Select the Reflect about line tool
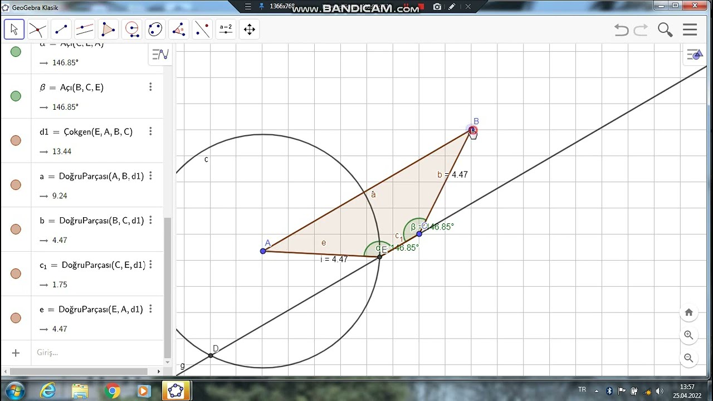This screenshot has width=713, height=401. coord(202,29)
